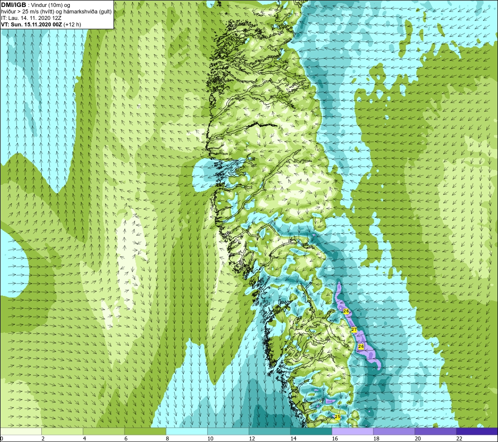This screenshot has height=442, width=498.
Task: Click the '4' label on the scale
Action: (85, 439)
